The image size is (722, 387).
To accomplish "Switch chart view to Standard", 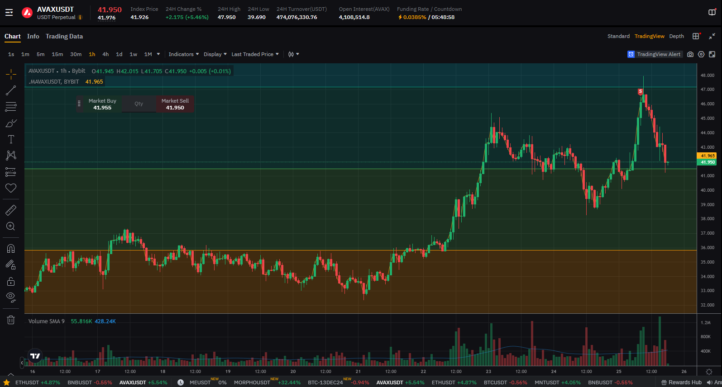I will tap(618, 36).
